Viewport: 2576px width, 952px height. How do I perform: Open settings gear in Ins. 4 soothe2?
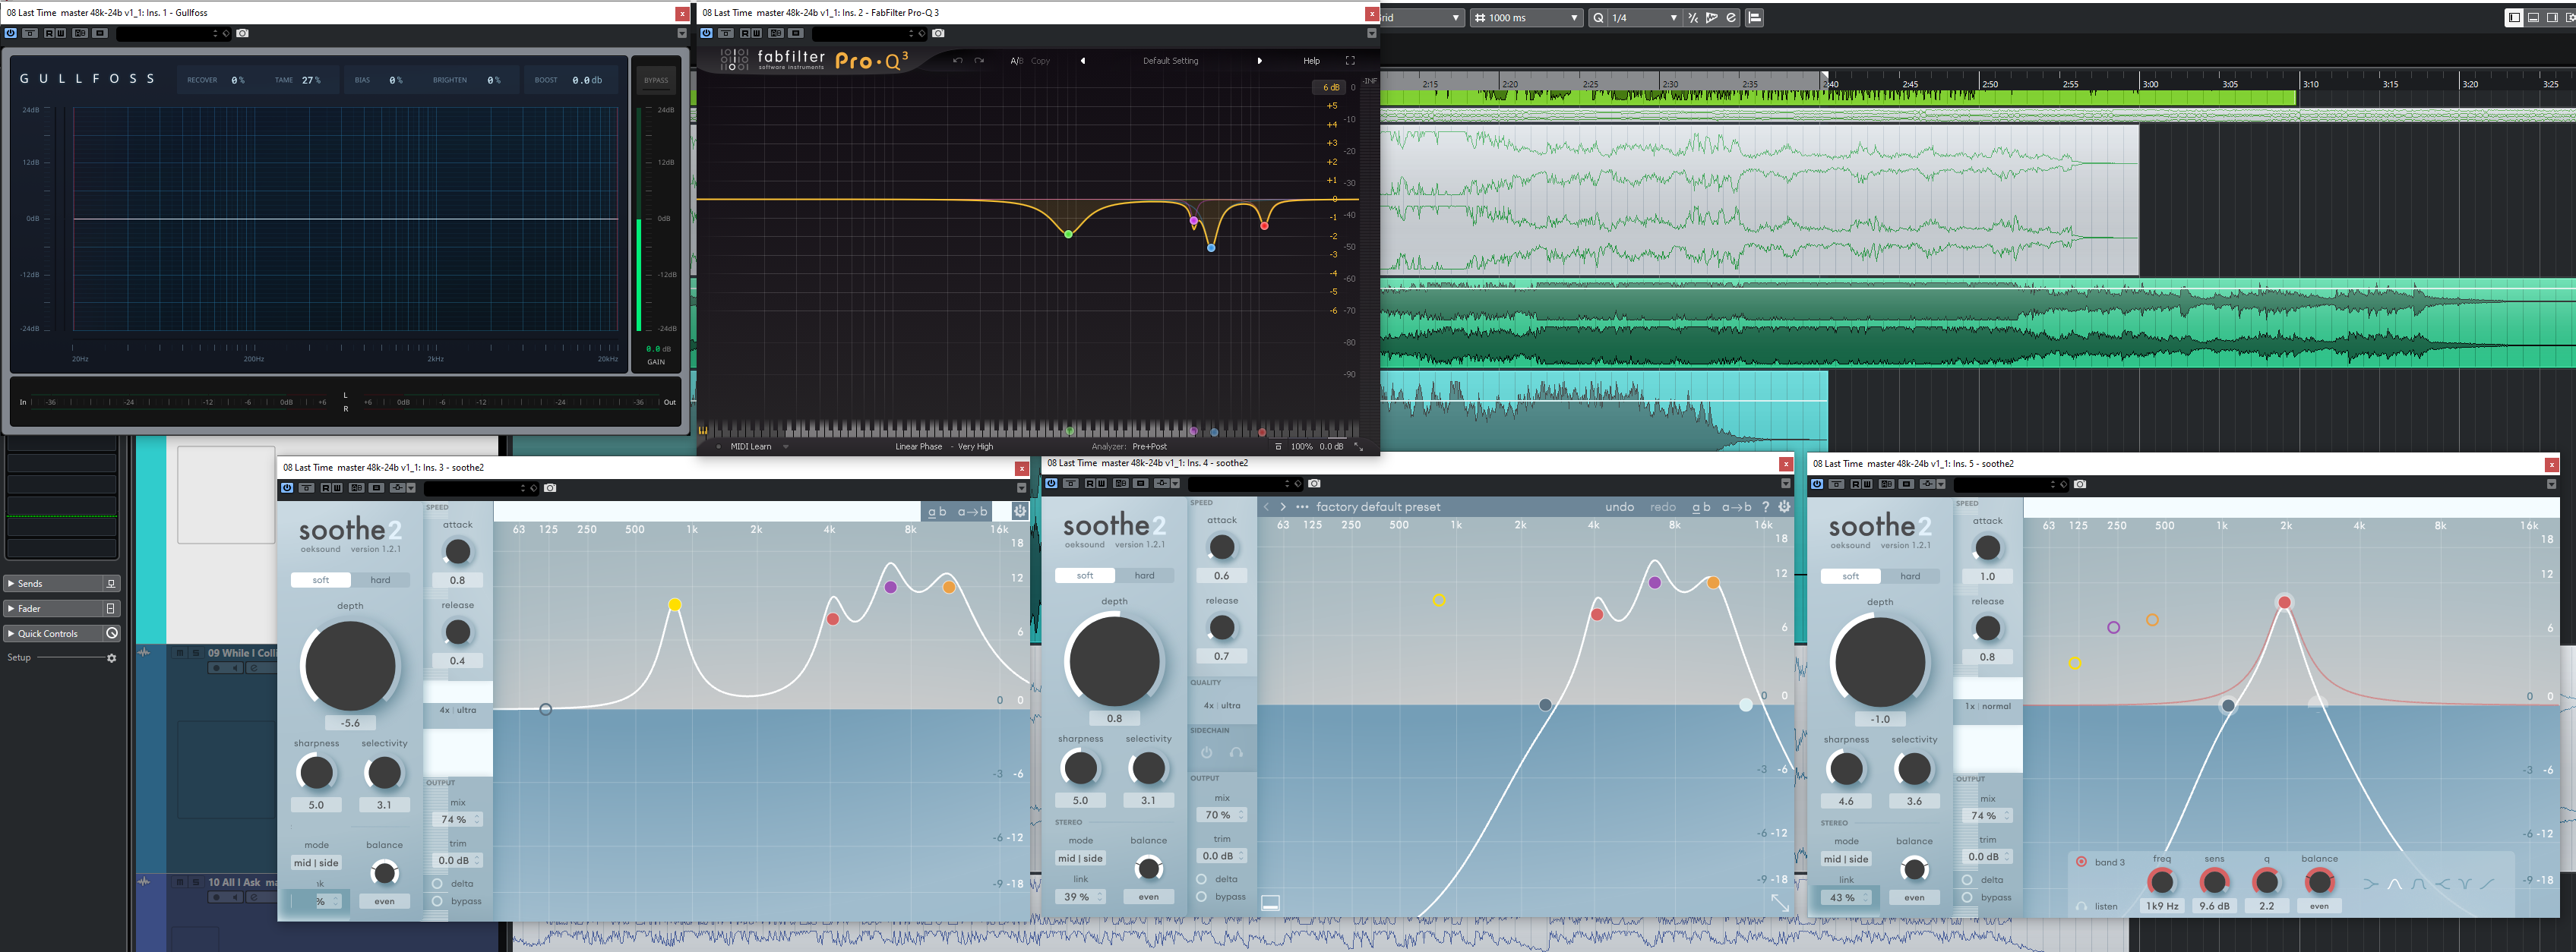click(1785, 506)
